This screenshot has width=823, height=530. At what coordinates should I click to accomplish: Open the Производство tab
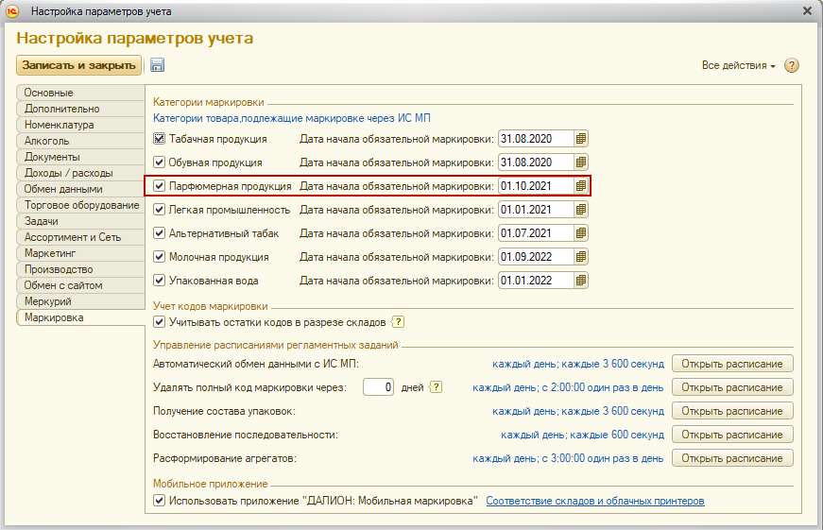pos(81,269)
